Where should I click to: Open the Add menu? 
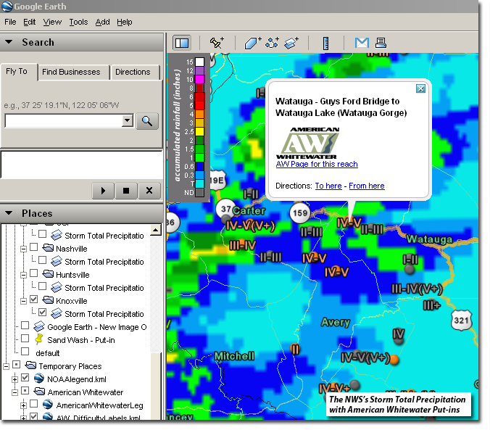click(102, 22)
